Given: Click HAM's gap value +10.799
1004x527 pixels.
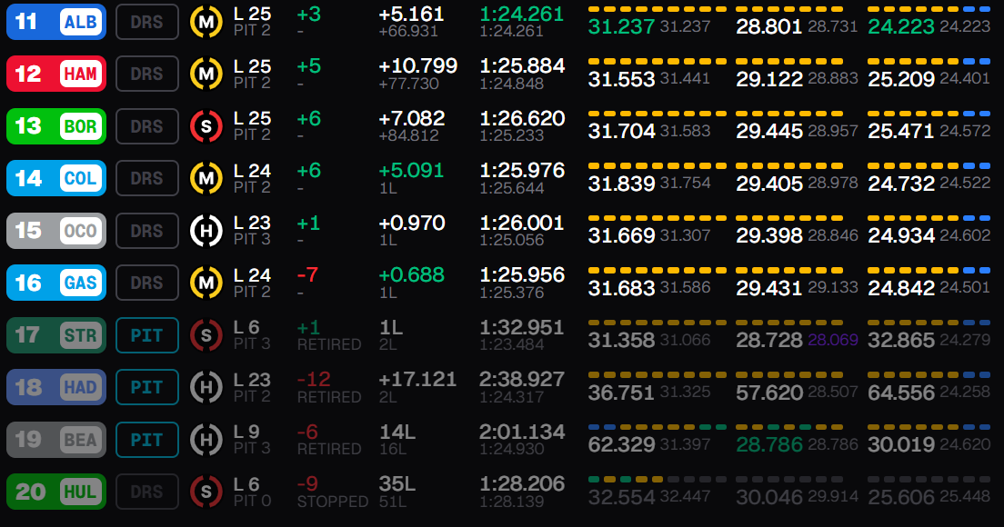Looking at the screenshot, I should coord(418,65).
